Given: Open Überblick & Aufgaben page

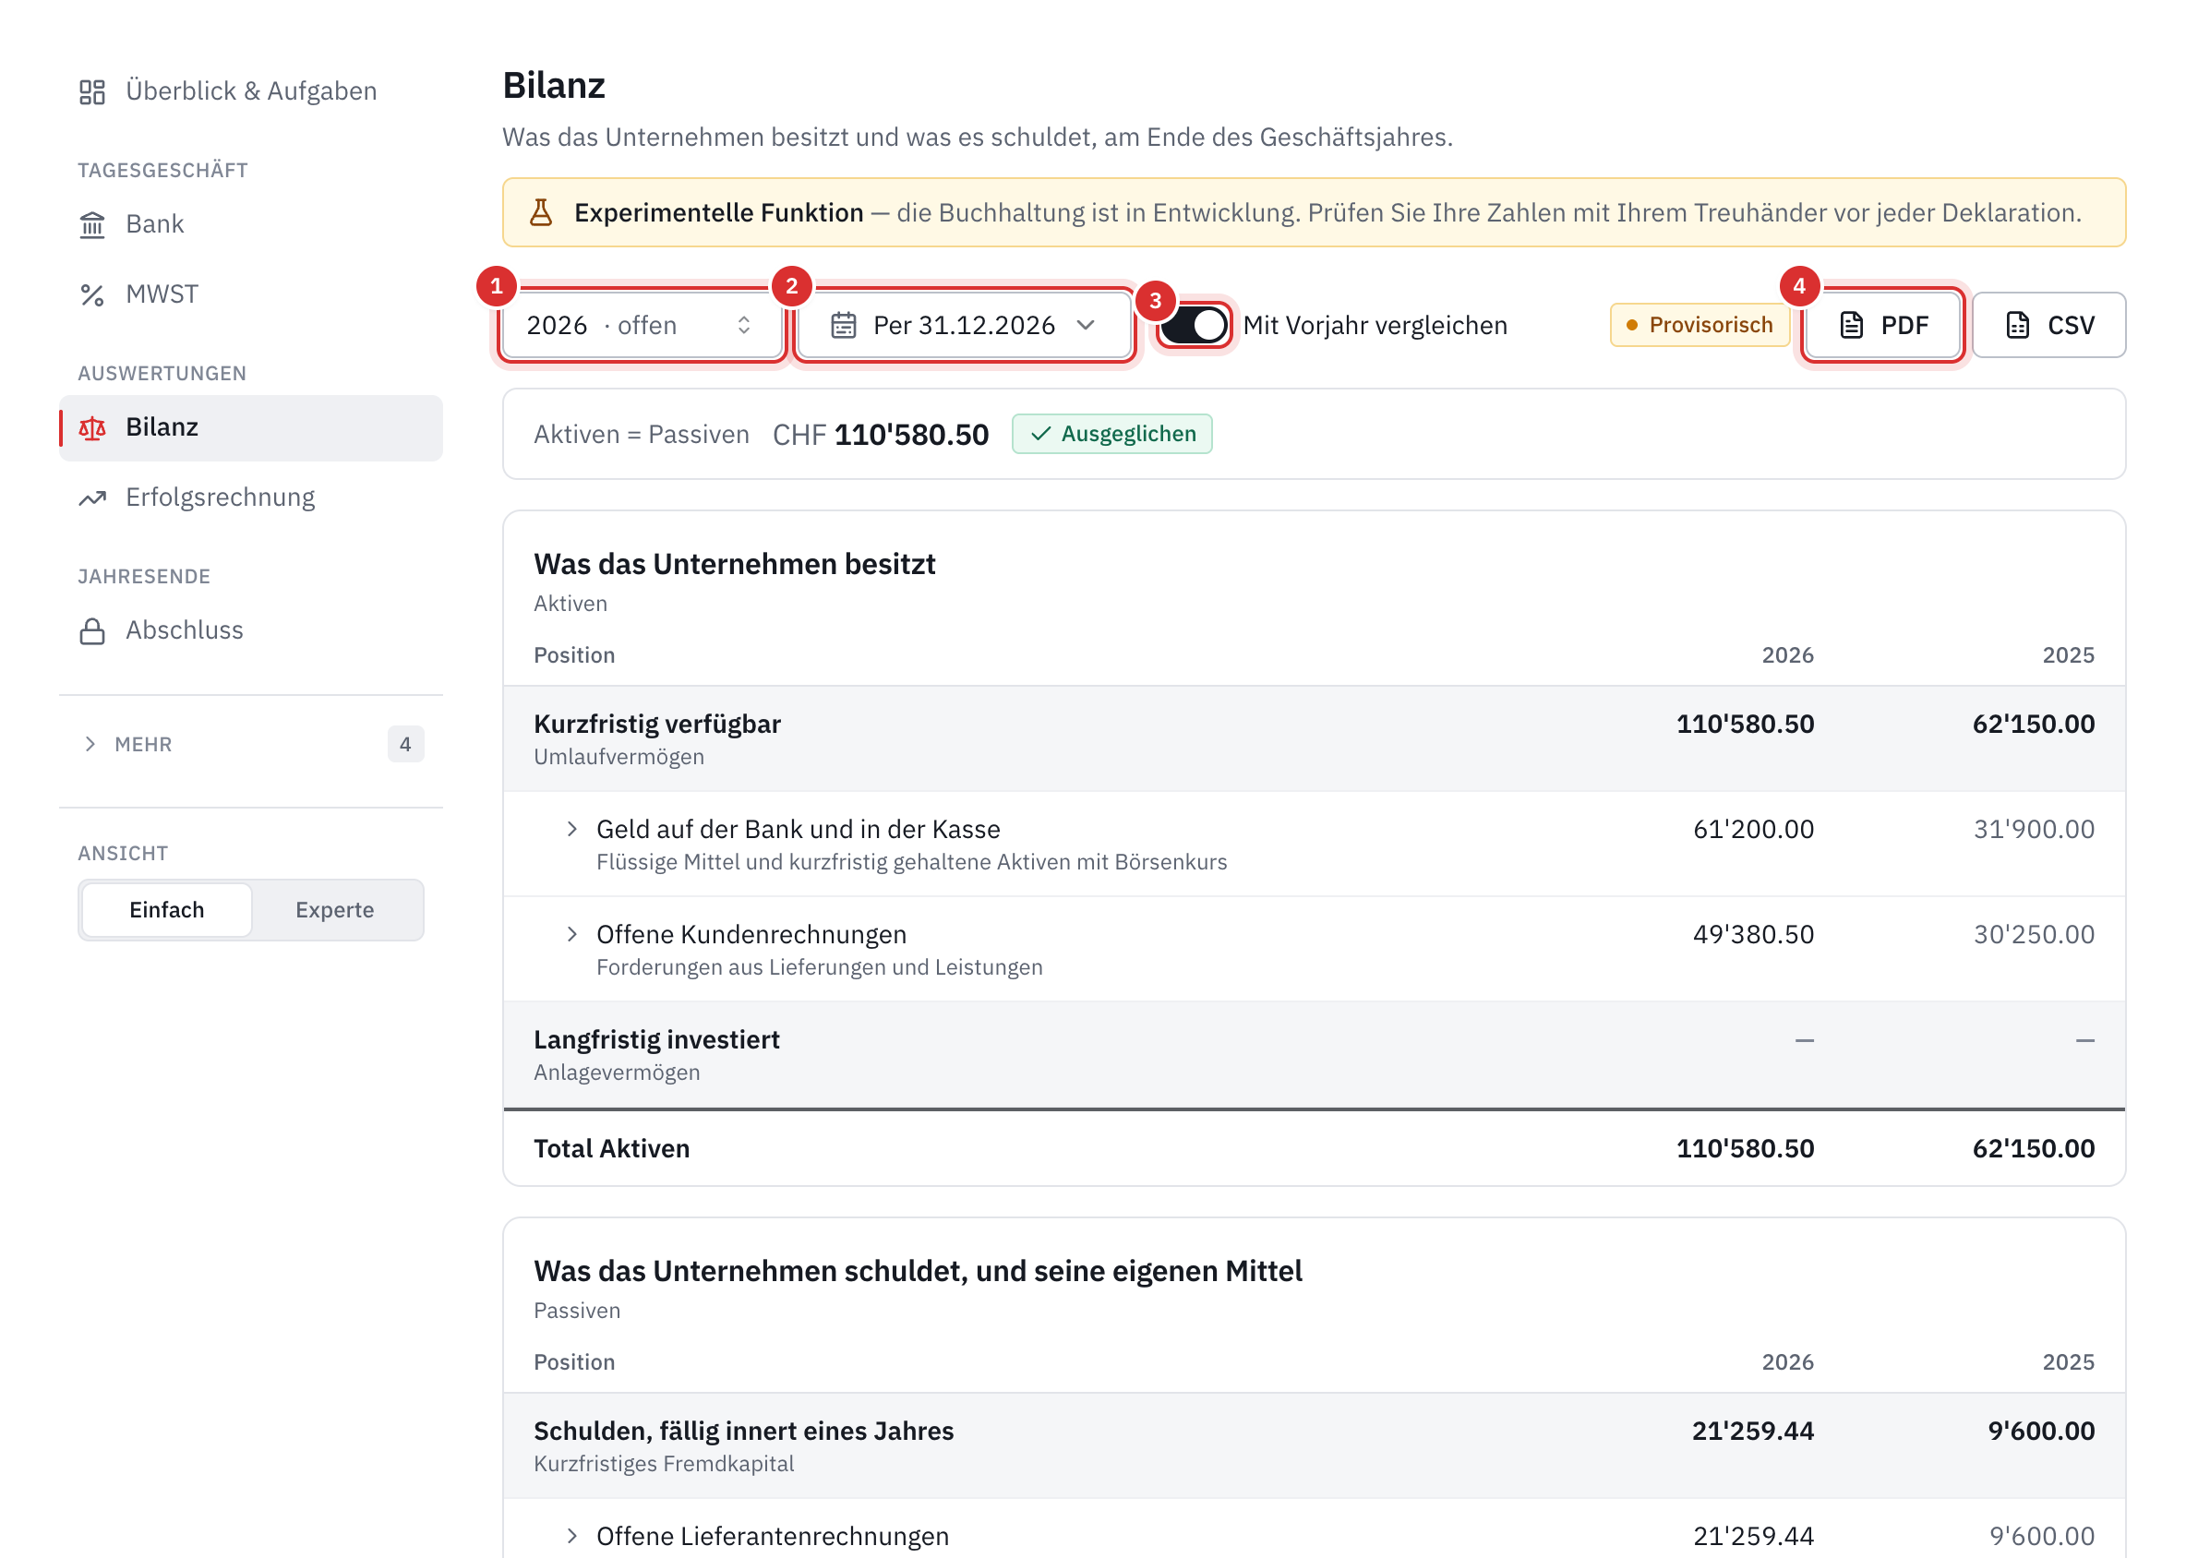Looking at the screenshot, I should (251, 92).
